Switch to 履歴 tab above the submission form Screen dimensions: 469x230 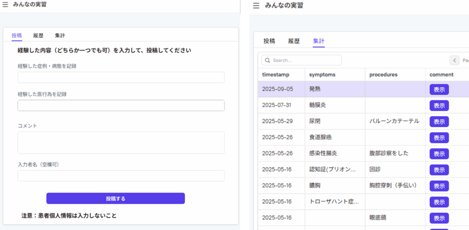tap(38, 35)
